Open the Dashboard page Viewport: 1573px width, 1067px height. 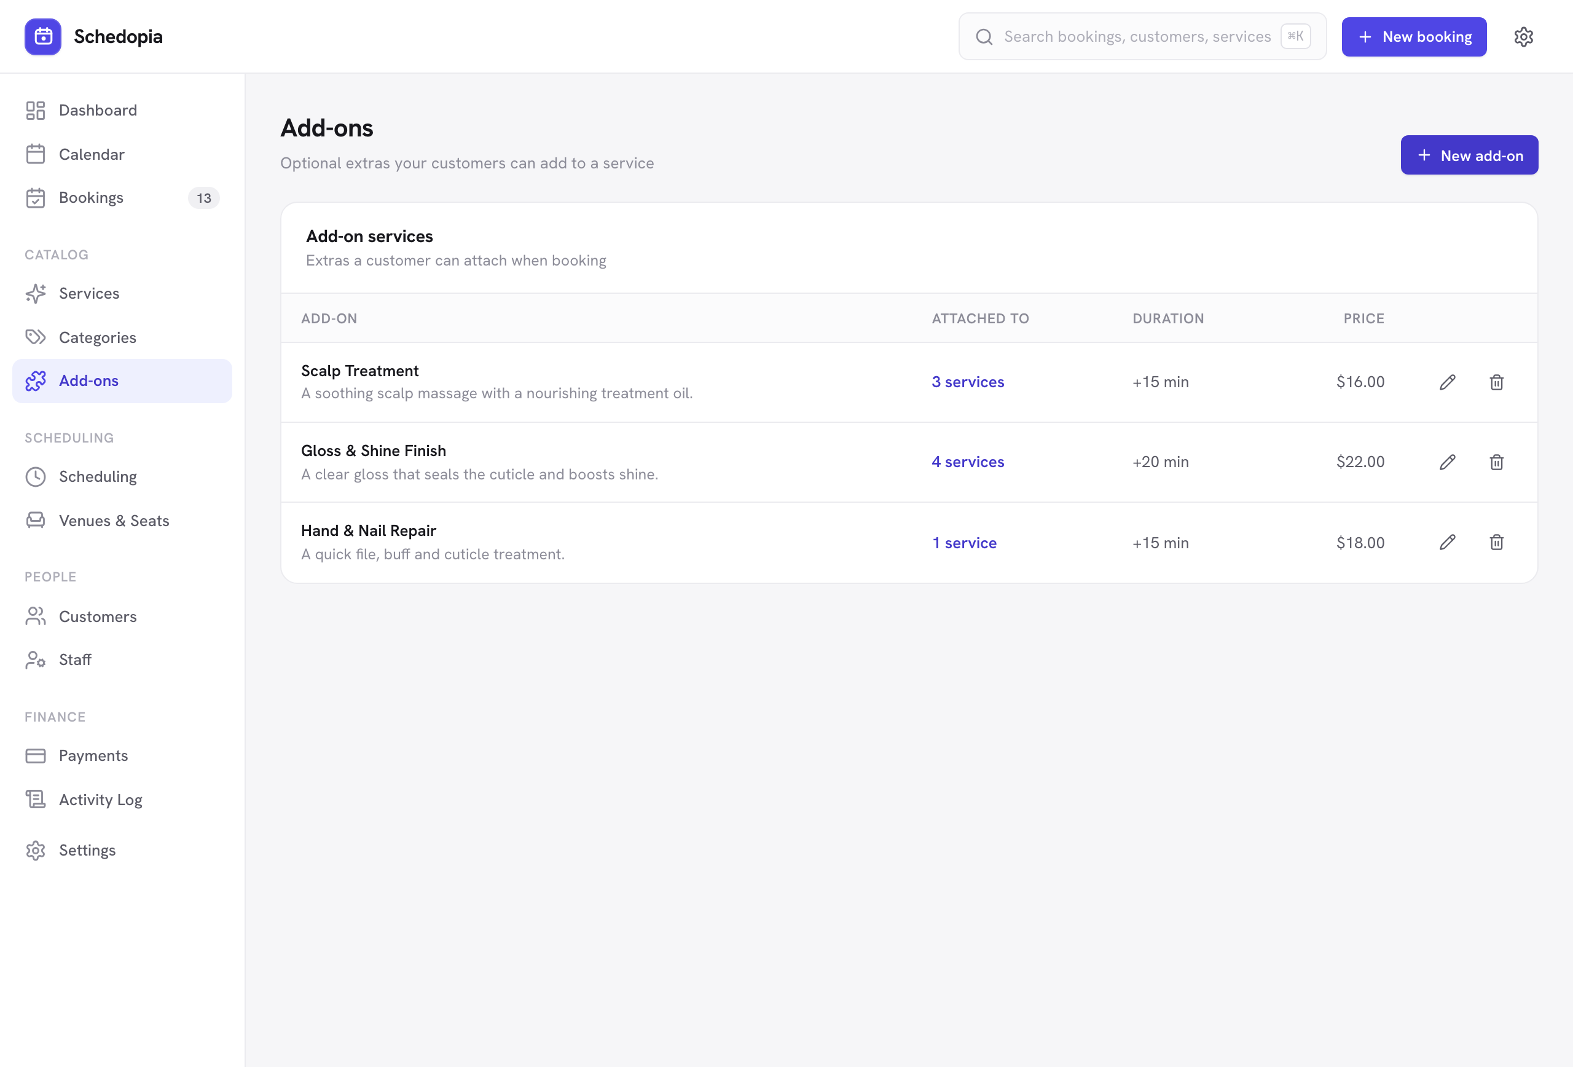pos(122,111)
